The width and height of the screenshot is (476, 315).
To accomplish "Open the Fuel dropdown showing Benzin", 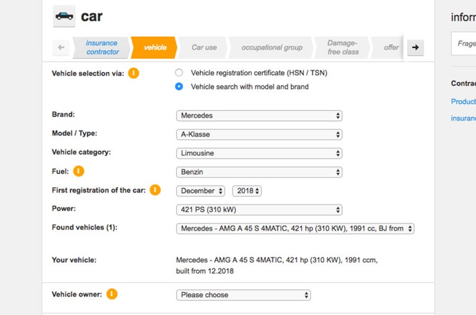I will tap(259, 172).
